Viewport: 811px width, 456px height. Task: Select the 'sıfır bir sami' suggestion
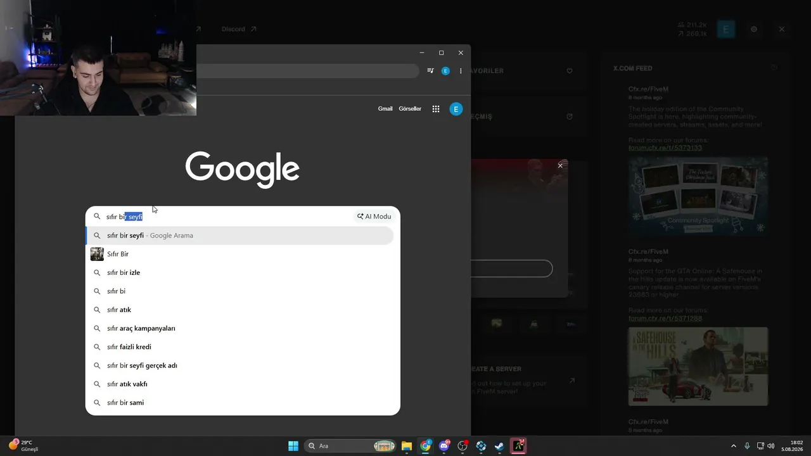(x=239, y=403)
